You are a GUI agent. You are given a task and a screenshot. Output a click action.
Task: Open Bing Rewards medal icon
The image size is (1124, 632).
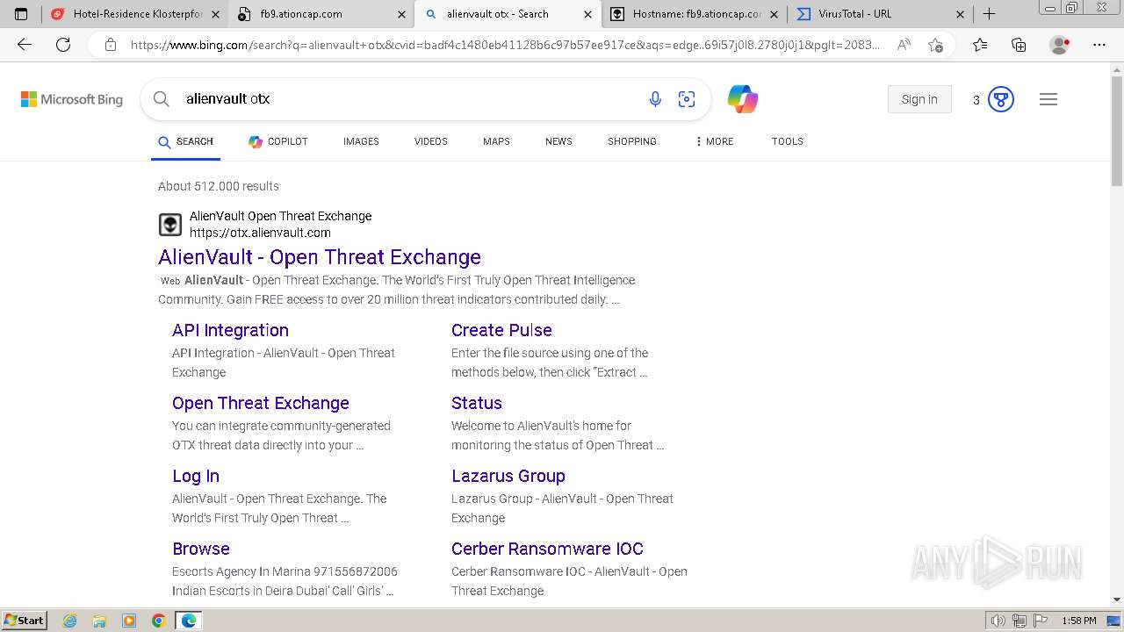[x=1001, y=99]
